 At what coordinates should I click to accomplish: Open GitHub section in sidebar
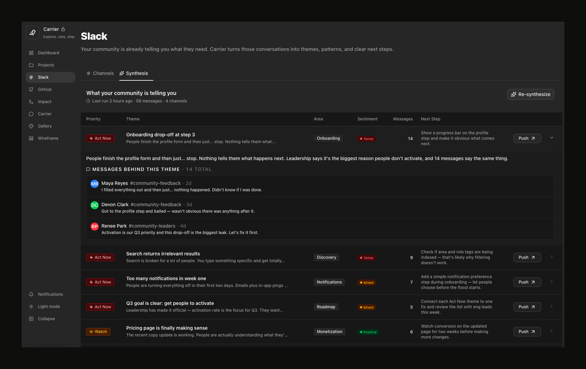tap(51, 90)
